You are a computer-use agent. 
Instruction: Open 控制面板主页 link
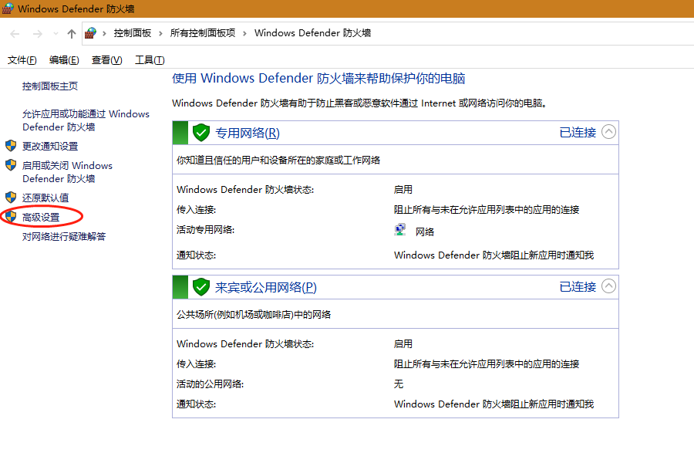[x=50, y=86]
